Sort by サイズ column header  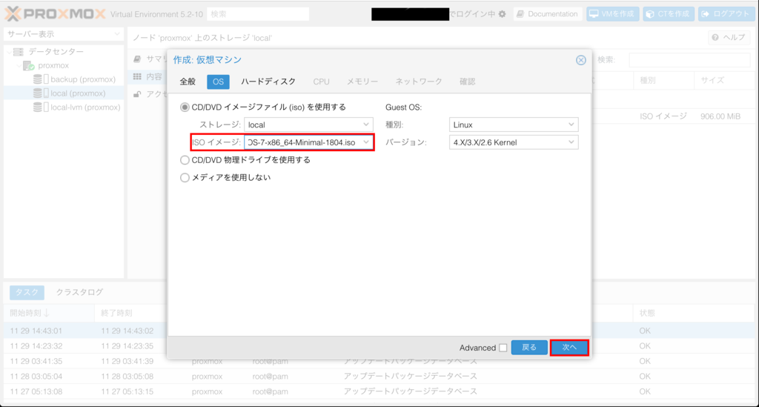723,80
